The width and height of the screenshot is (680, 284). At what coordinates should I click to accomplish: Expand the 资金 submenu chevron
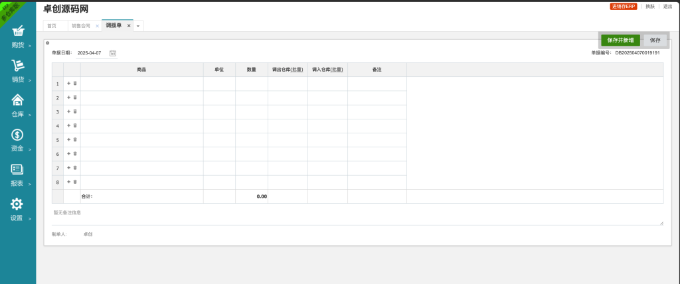[x=30, y=149]
